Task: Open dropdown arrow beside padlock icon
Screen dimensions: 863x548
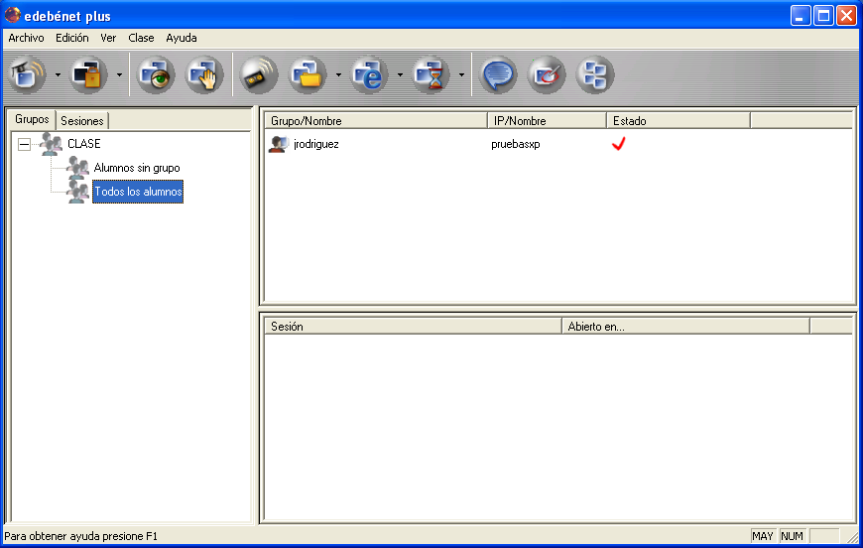Action: [119, 75]
